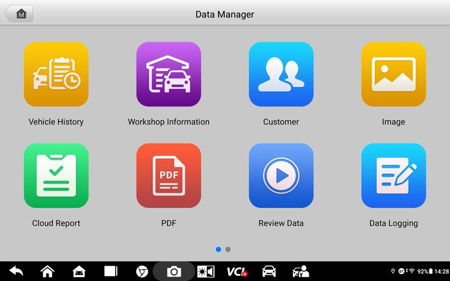
Task: Tap the back arrow in the navigation bar
Action: (x=16, y=271)
